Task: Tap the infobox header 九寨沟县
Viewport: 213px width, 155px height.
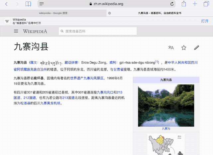Action: (x=166, y=80)
